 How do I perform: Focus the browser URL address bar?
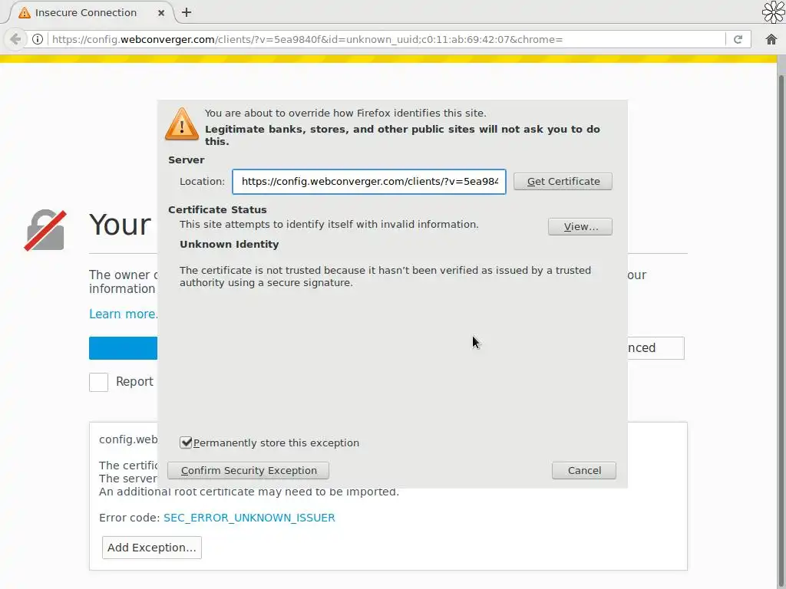[x=386, y=39]
